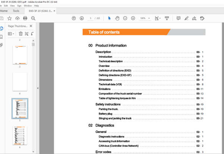Screen dimensions: 224x154
Task: Select the page 6 thumbnail
Action: [x=20, y=135]
